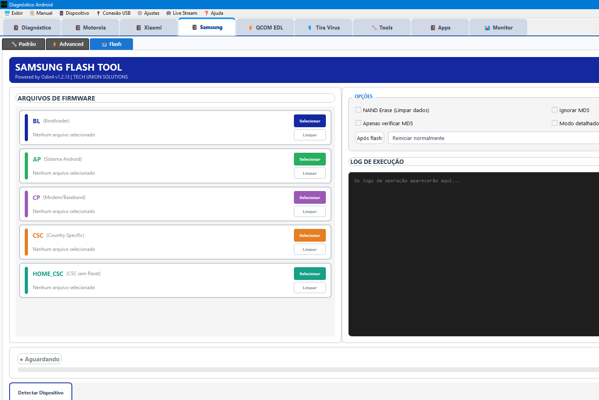Open the Conexão USB menu

[113, 13]
